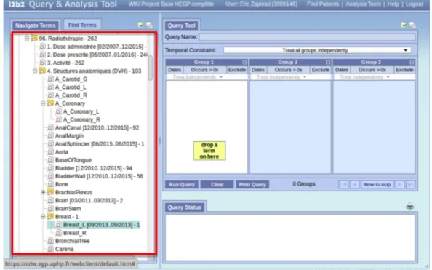Select the Breast_L [09/2013..09/2013] - 1 row

94,224
